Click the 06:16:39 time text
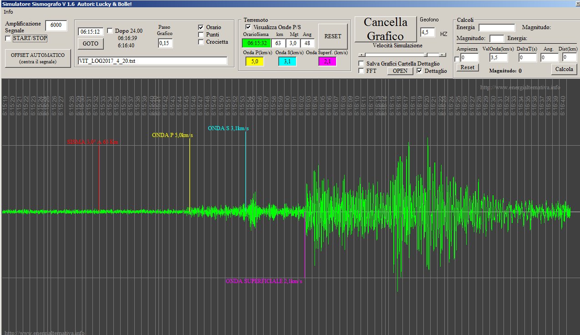Screen dimensions: 580x335 point(127,38)
